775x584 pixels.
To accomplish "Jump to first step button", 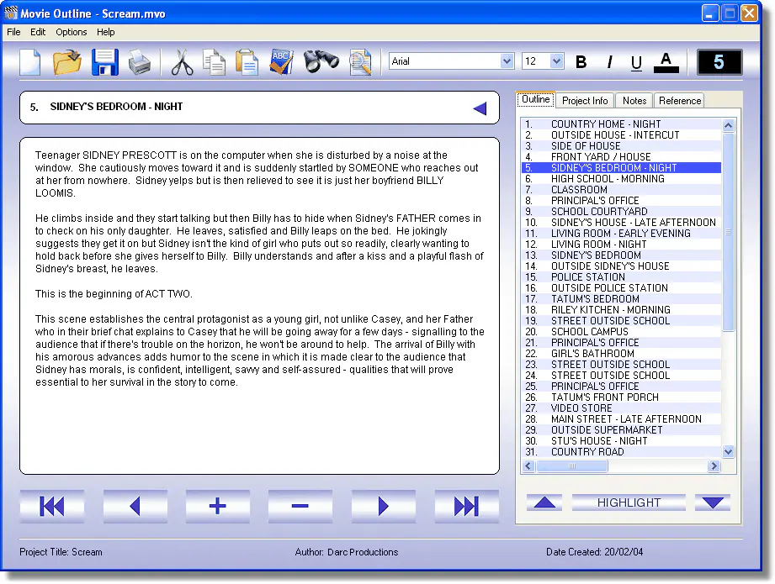I will [52, 506].
